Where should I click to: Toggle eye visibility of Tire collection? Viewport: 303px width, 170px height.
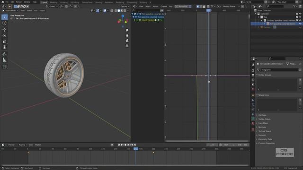300,17
